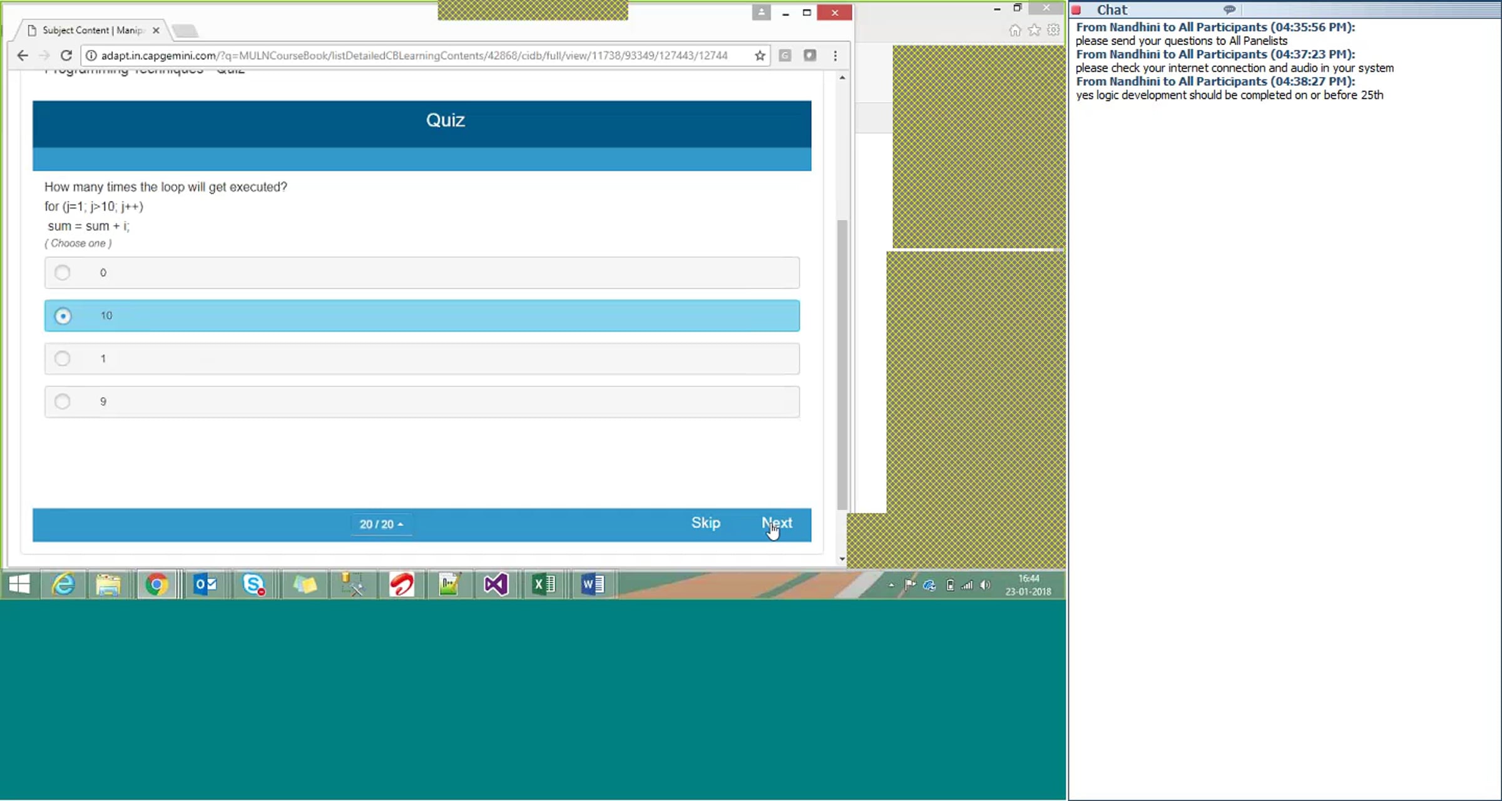Open Visual Studio taskbar icon
The width and height of the screenshot is (1502, 801).
click(495, 585)
